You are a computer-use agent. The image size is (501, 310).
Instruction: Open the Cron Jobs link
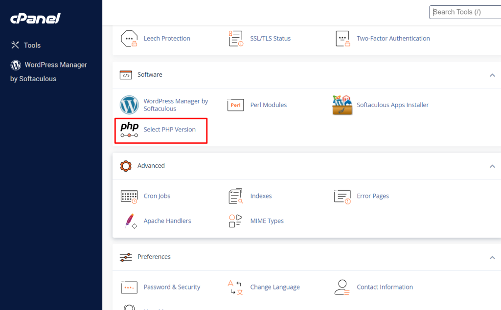click(x=157, y=196)
